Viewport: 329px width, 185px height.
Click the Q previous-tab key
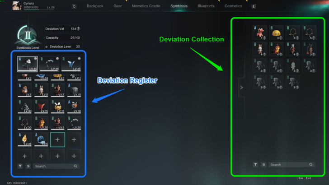point(74,6)
